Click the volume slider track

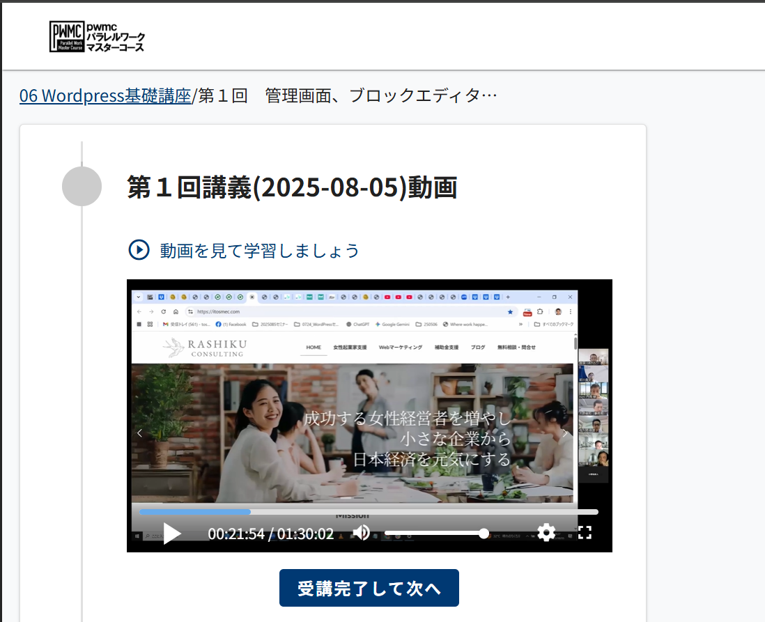(432, 534)
